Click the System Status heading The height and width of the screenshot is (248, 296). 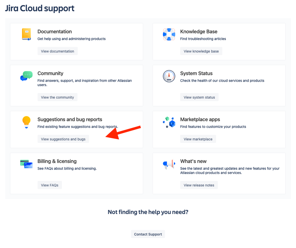(x=196, y=73)
